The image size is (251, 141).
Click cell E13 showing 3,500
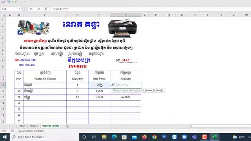tap(99, 97)
